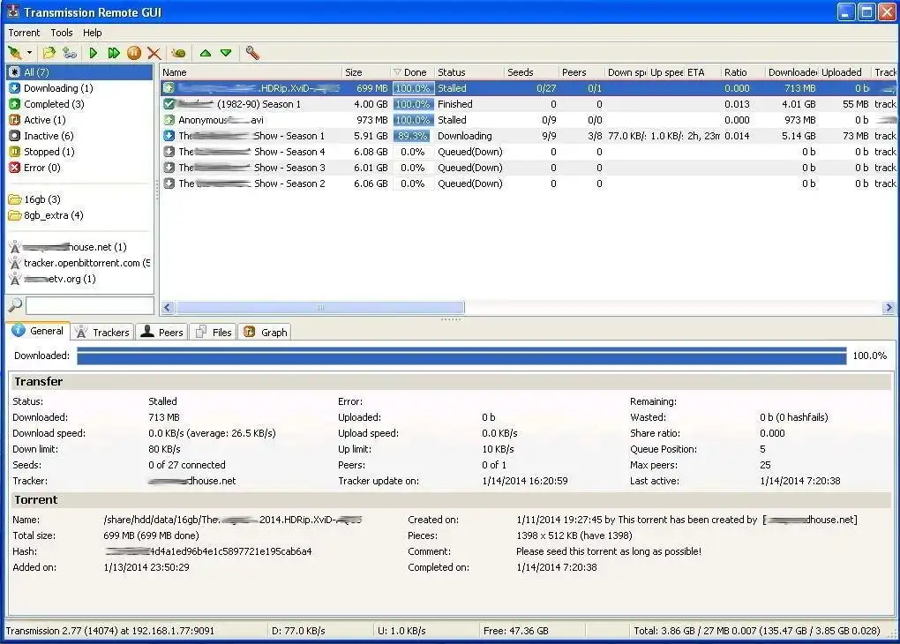Switch to the Peers tab
The image size is (900, 644).
(x=161, y=333)
